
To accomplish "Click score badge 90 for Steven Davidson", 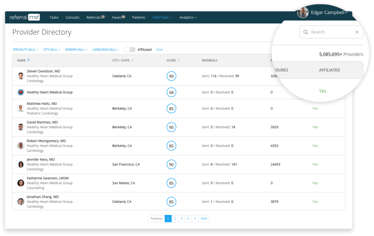I will [171, 76].
